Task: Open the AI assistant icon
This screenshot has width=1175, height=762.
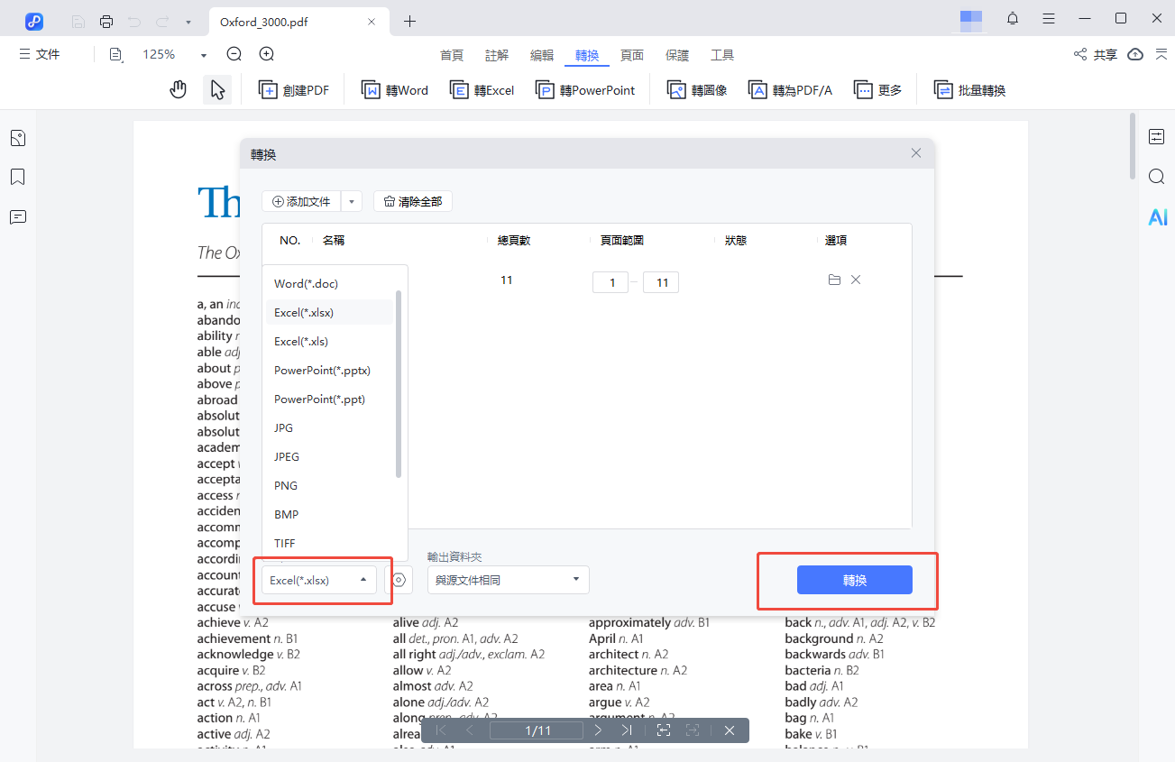Action: point(1157,217)
